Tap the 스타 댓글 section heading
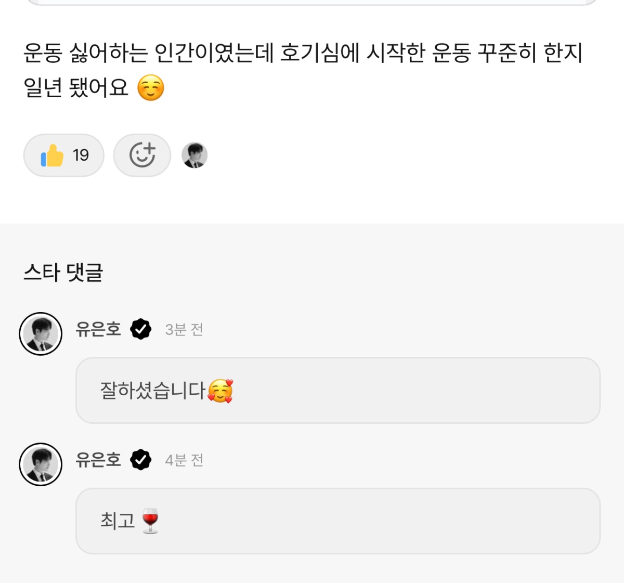The image size is (624, 583). (63, 273)
